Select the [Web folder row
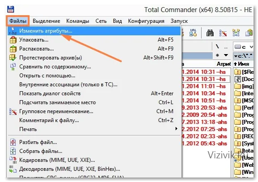258x182 pixels. point(244,165)
